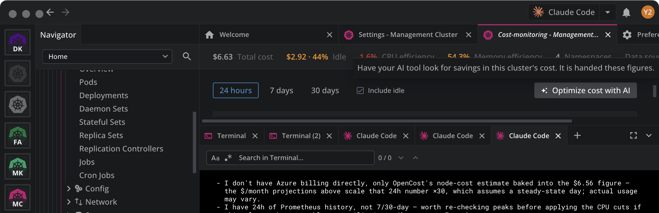
Task: Switch to the first Claude Code tab
Action: click(377, 136)
